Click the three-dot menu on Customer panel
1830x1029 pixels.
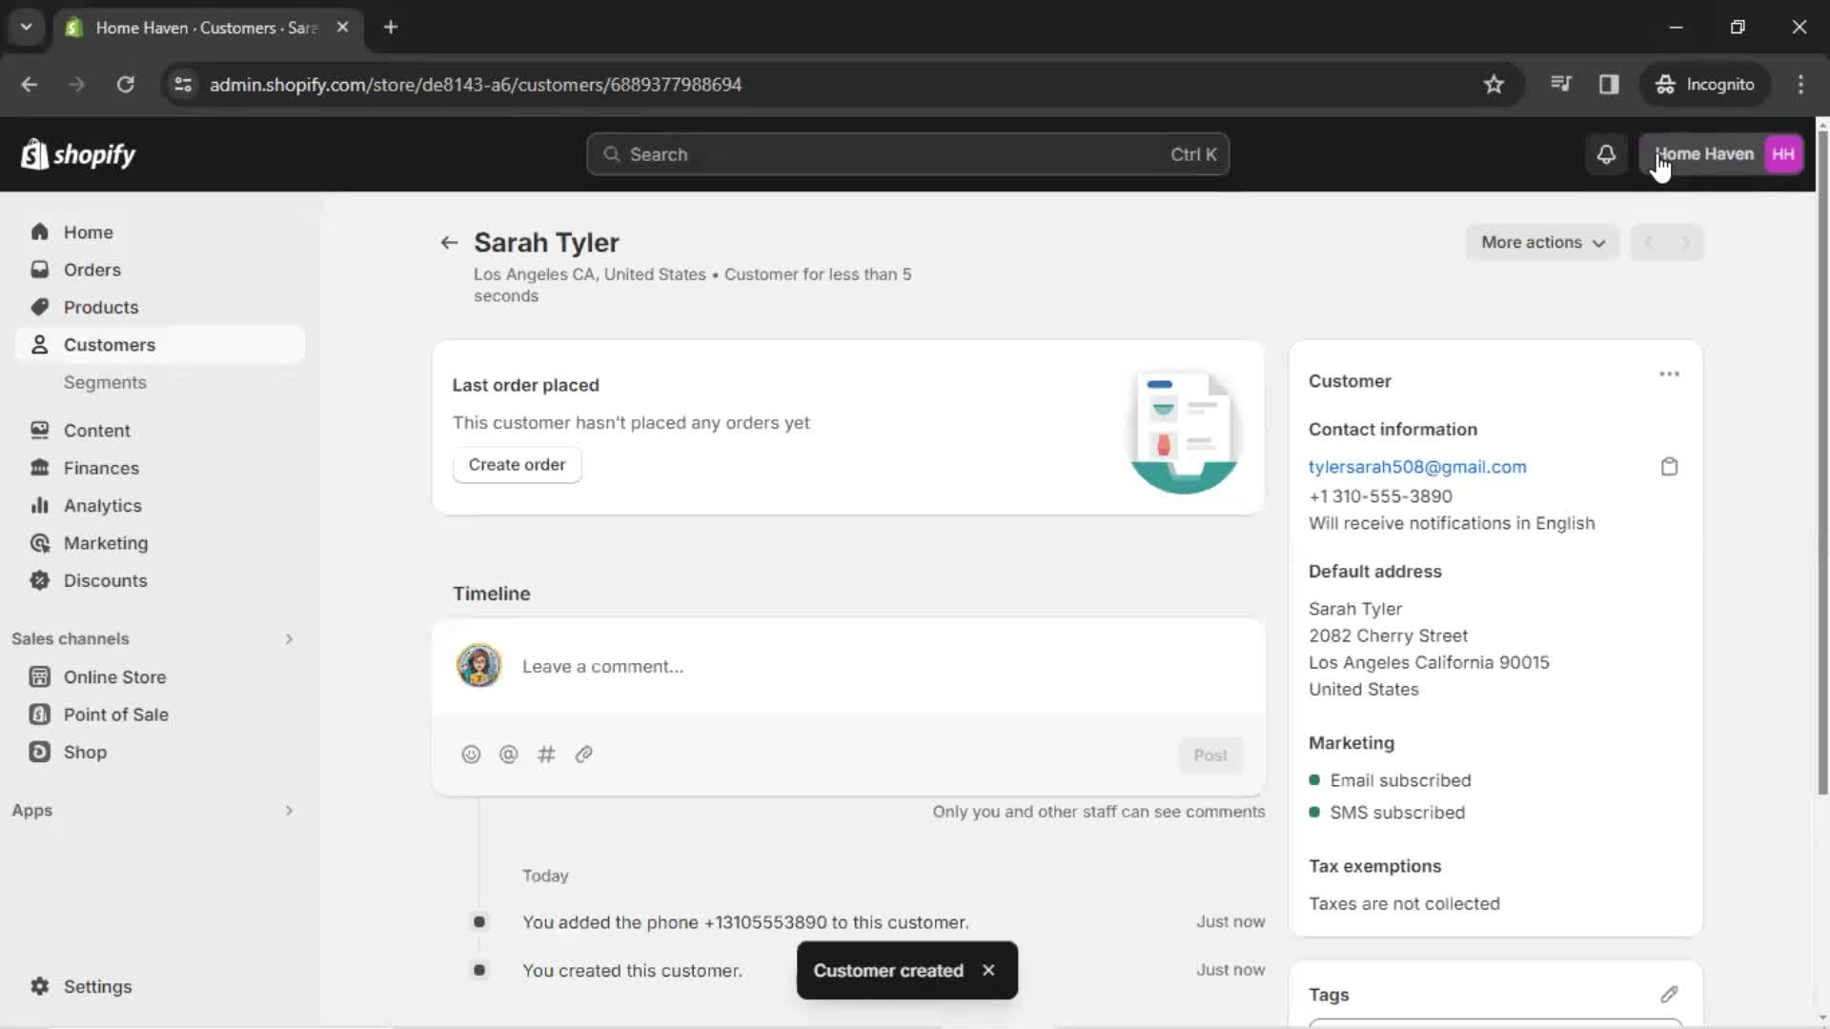click(x=1669, y=374)
